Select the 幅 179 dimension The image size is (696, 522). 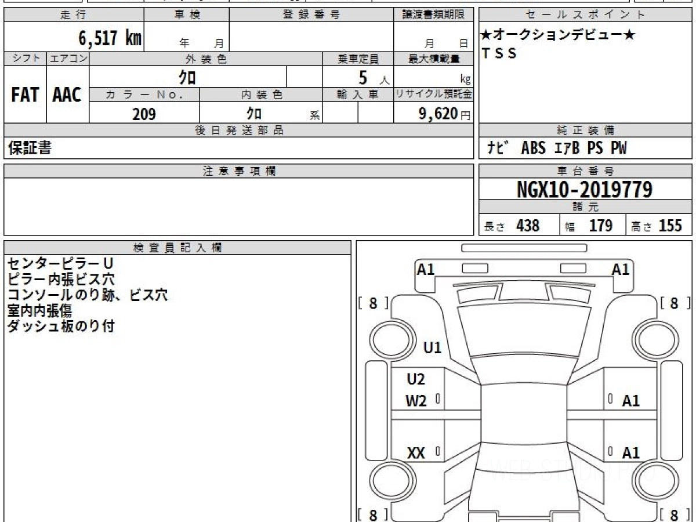[589, 226]
